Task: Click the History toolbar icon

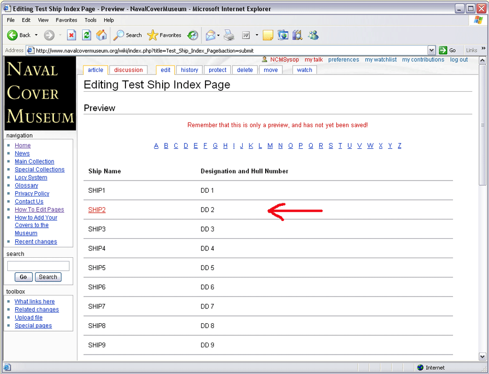Action: (193, 35)
